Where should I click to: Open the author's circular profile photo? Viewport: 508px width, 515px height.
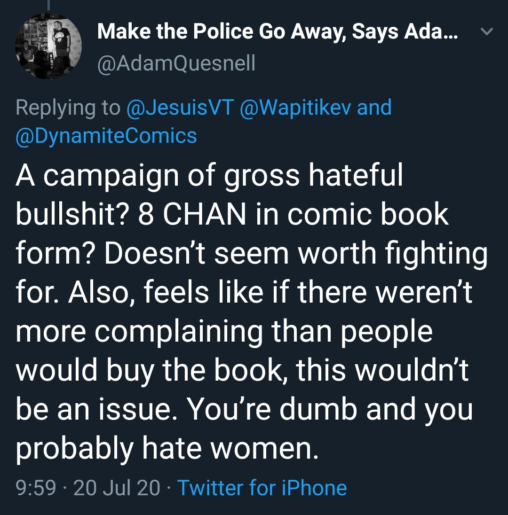coord(48,46)
